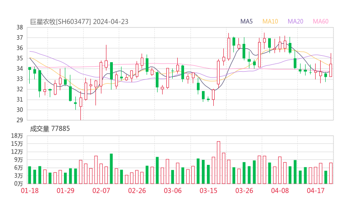This screenshot has width=338, height=201.
Task: Click the last red candlestick on the right
Action: click(x=331, y=70)
